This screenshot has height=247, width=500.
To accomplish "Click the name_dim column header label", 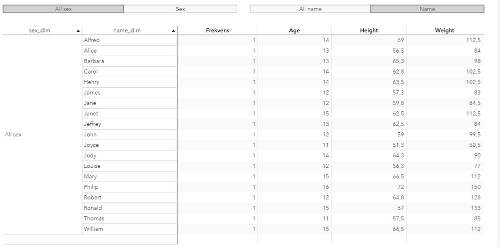I will pos(127,31).
